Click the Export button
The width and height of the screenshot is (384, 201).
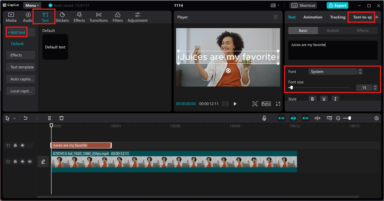337,5
